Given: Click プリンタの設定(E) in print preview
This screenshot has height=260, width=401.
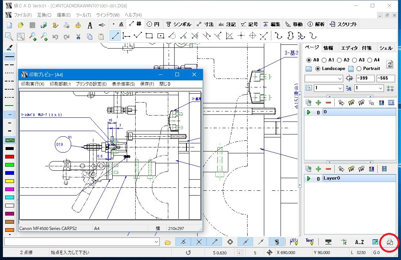Looking at the screenshot, I should 91,84.
